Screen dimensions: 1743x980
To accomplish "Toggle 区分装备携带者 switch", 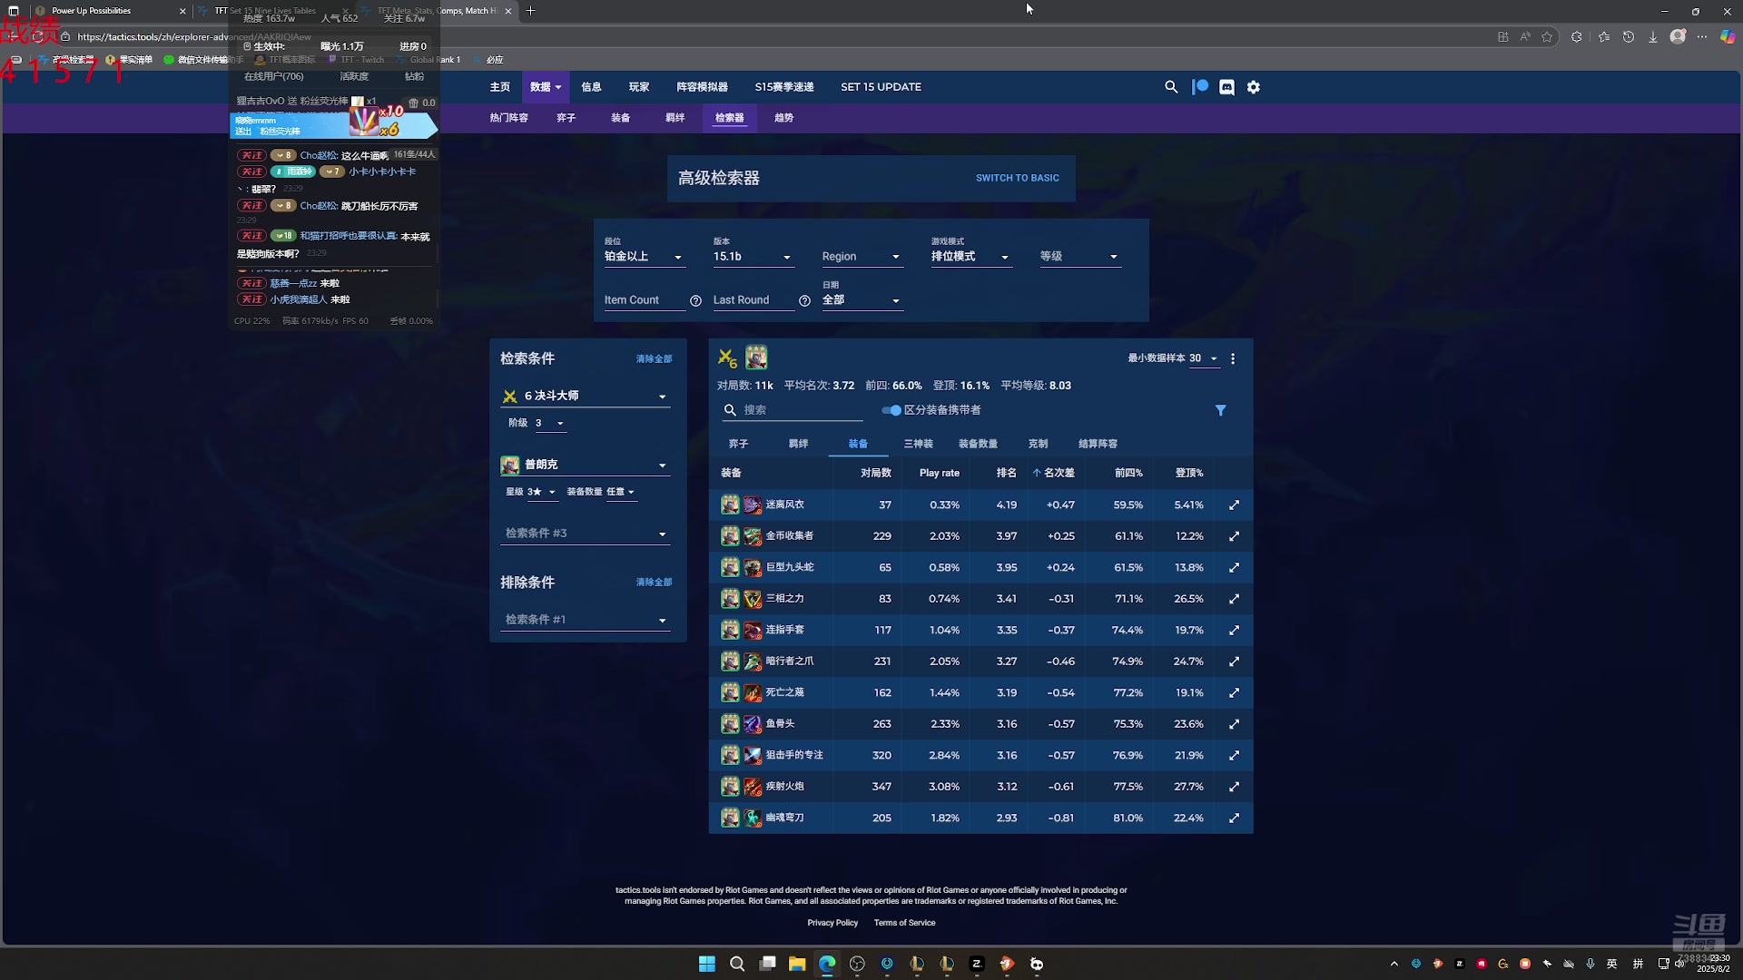I will pos(891,410).
